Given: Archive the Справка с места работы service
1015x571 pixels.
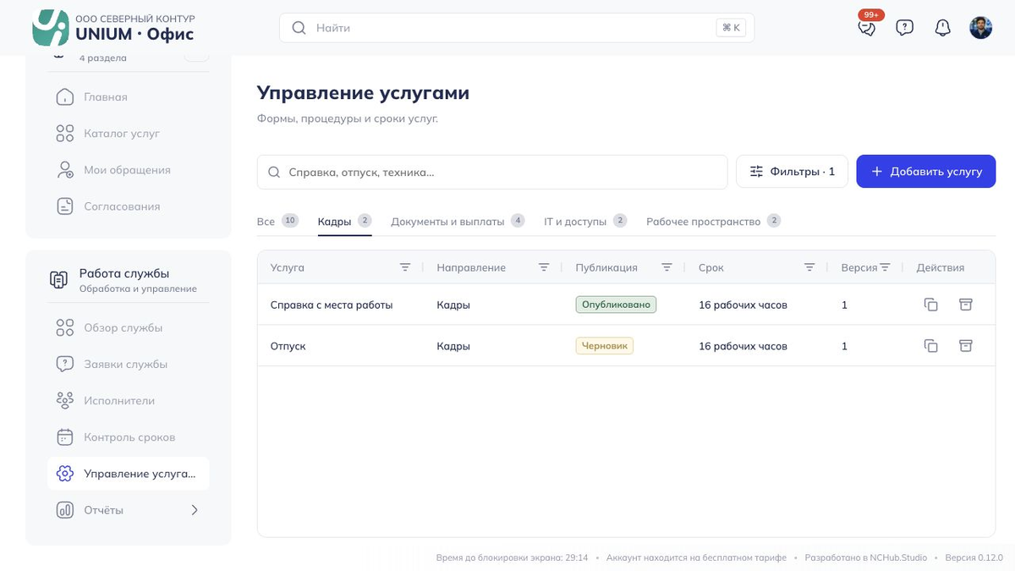Looking at the screenshot, I should coord(965,305).
